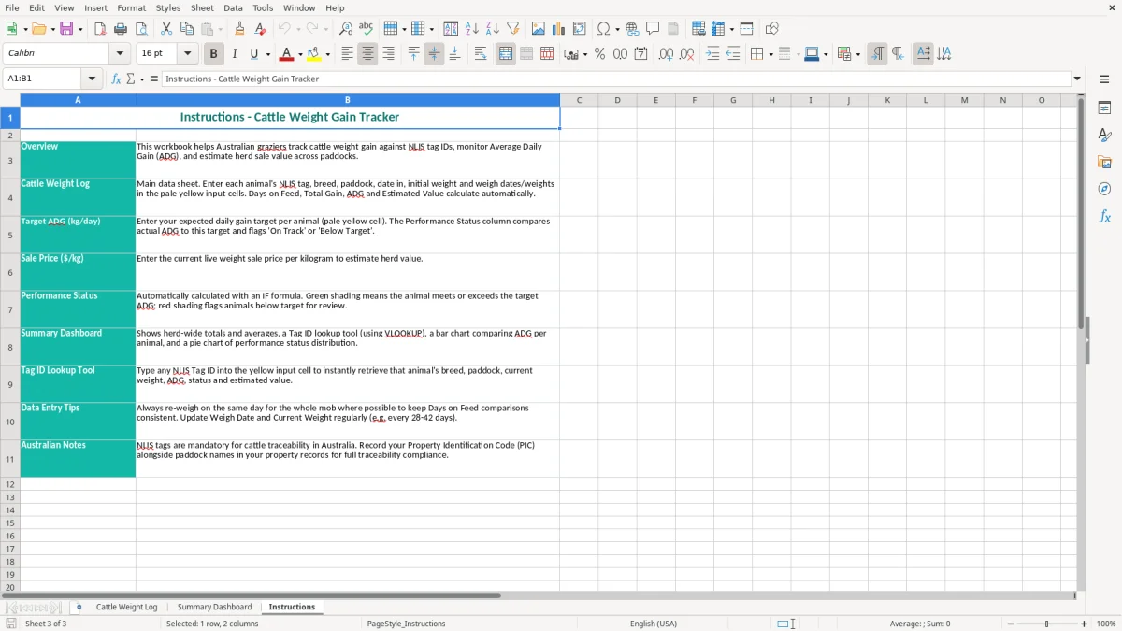The width and height of the screenshot is (1122, 631).
Task: Click the Sort Descending icon
Action: coord(493,29)
